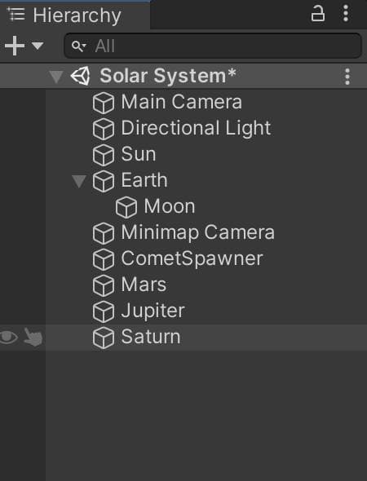This screenshot has width=367, height=481.
Task: Click the plus button to create an object
Action: tap(15, 46)
